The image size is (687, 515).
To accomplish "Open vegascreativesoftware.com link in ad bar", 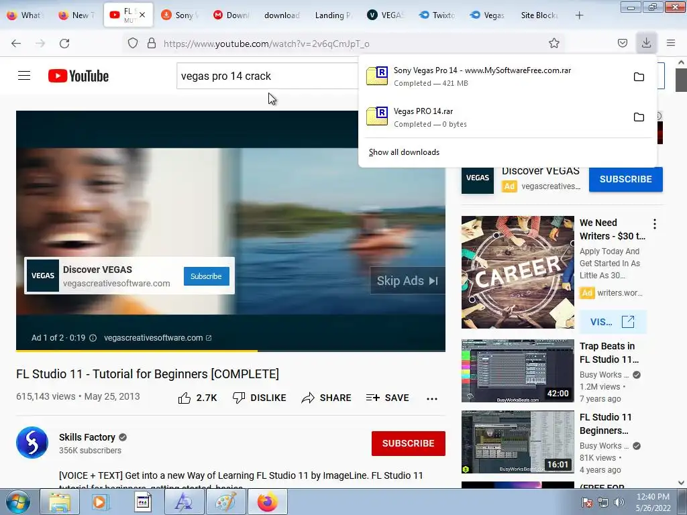I will [x=158, y=338].
